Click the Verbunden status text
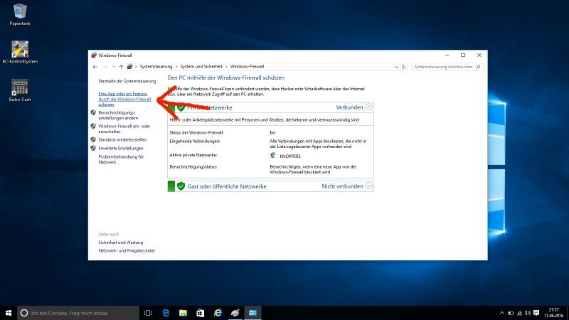The image size is (569, 320). point(349,107)
